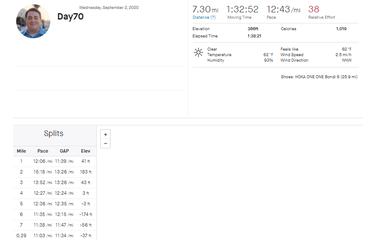Image resolution: width=369 pixels, height=244 pixels.
Task: Select mile 5 split pace 12:36 /mi
Action: [x=43, y=204]
